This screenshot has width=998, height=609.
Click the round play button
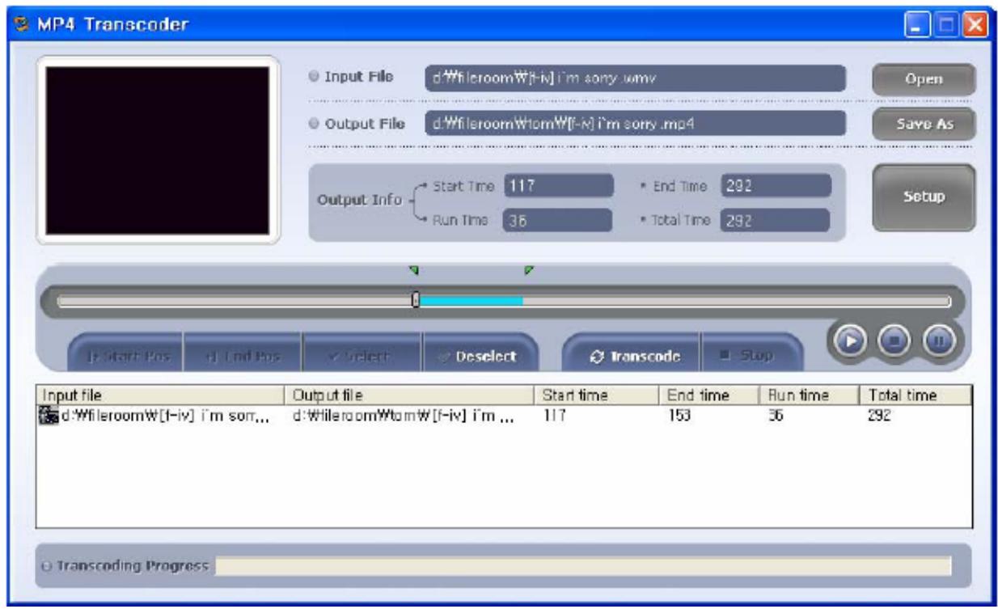850,340
